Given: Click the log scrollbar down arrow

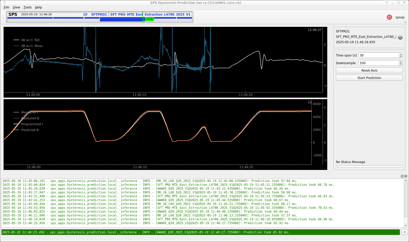Looking at the screenshot, I should click(406, 226).
